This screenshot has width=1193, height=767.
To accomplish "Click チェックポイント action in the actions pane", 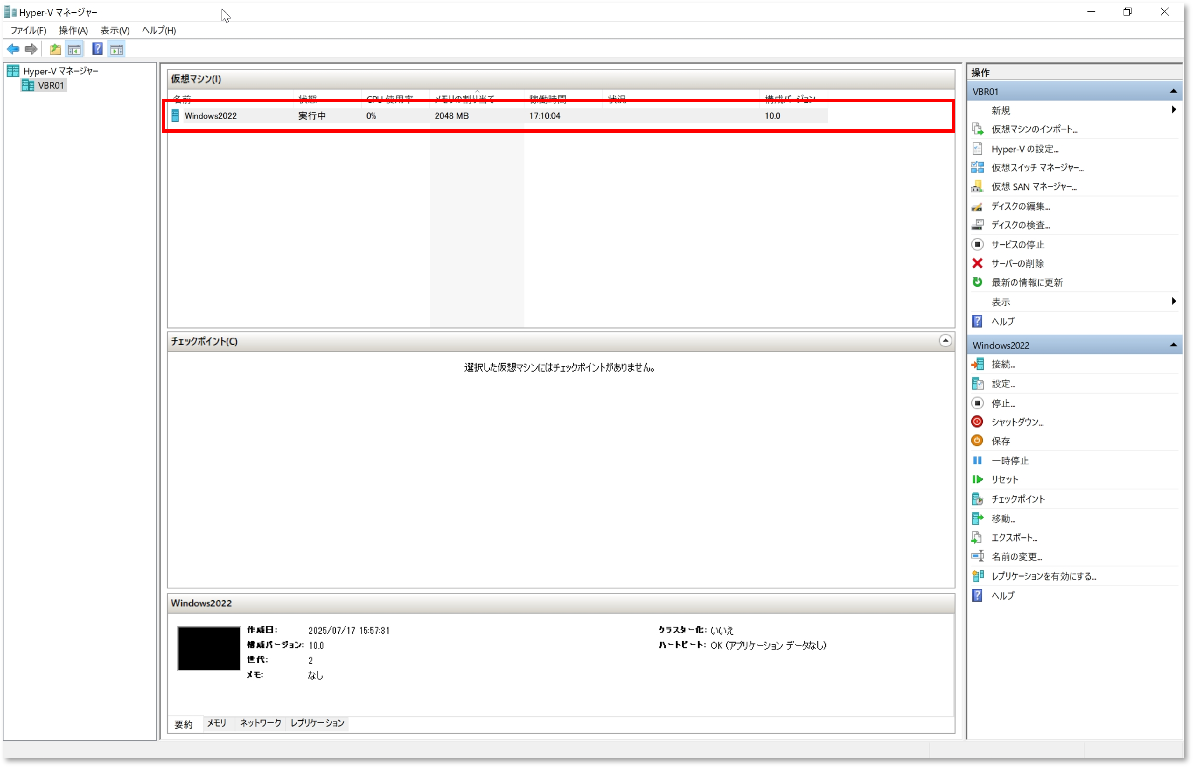I will (1018, 499).
